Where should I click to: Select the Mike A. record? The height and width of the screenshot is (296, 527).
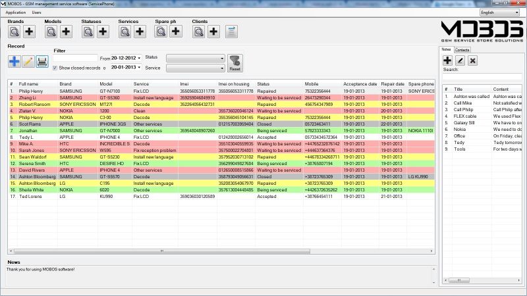pyautogui.click(x=221, y=143)
